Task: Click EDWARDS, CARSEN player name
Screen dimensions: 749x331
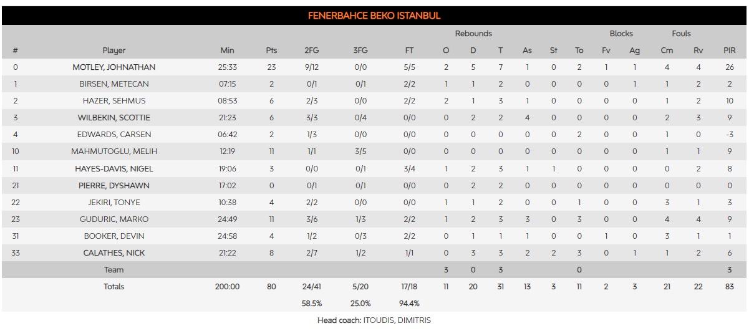Action: pyautogui.click(x=114, y=135)
